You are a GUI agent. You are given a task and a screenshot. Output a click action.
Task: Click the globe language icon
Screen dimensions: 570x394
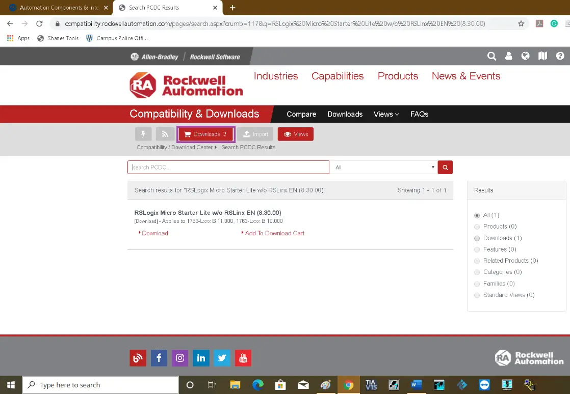point(525,56)
